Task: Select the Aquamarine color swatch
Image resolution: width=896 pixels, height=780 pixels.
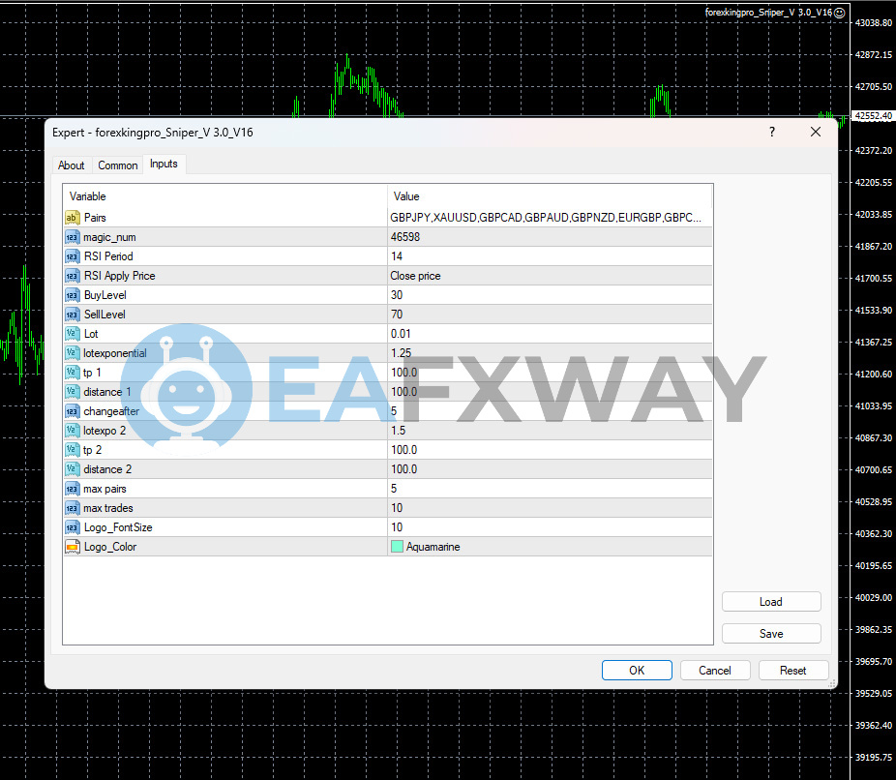Action: pos(396,547)
